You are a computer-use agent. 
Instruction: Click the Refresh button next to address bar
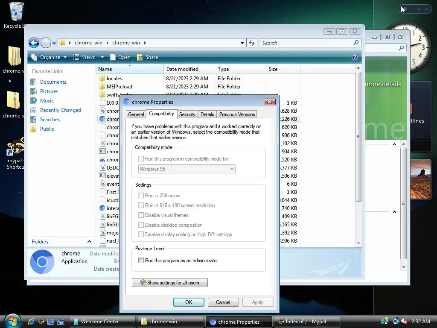252,43
